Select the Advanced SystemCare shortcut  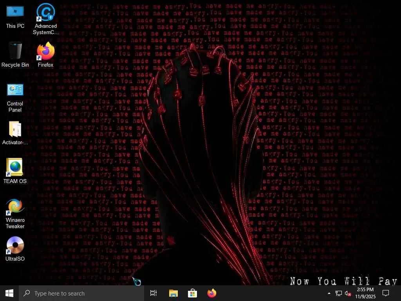click(46, 19)
